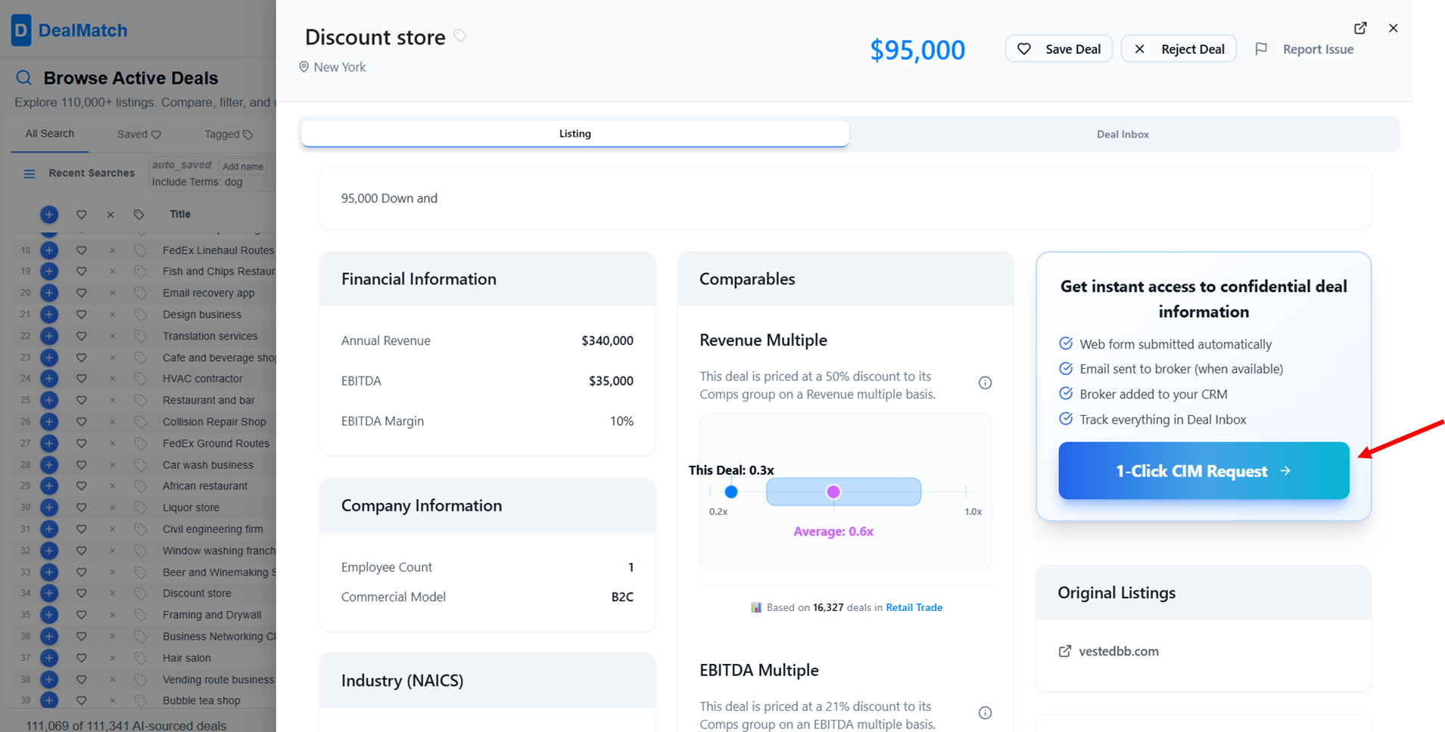The height and width of the screenshot is (732, 1445).
Task: Click the Report Issue flag icon
Action: (1261, 49)
